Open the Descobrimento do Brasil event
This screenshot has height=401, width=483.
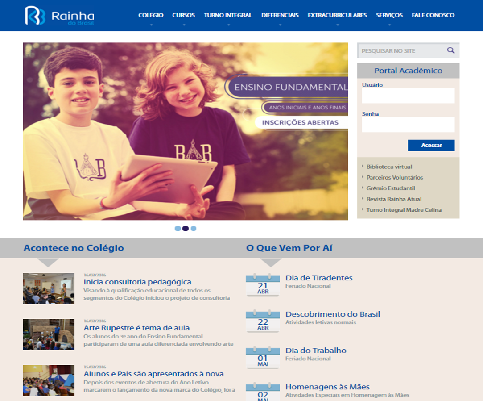coord(333,314)
